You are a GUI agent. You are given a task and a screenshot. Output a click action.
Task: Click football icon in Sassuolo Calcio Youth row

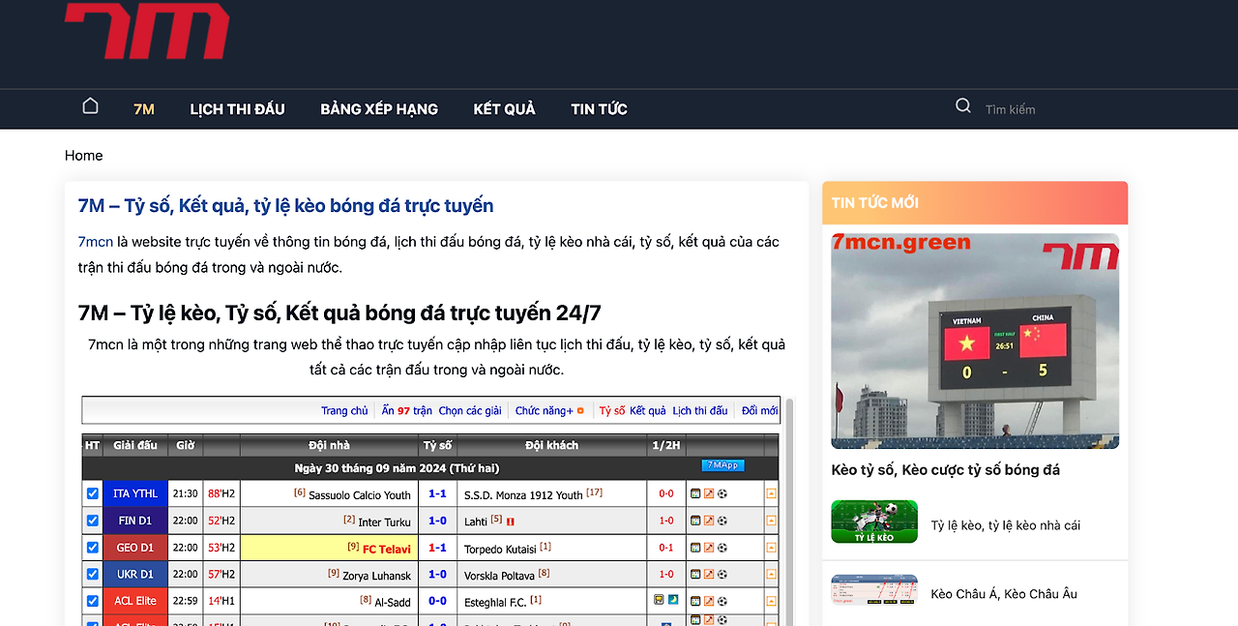point(722,493)
